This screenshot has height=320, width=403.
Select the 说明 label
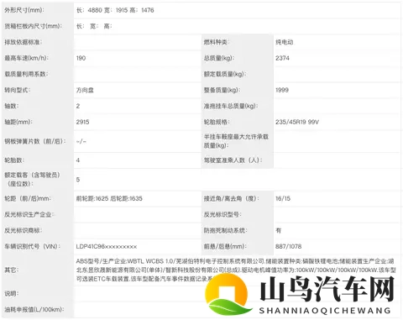tap(12, 294)
